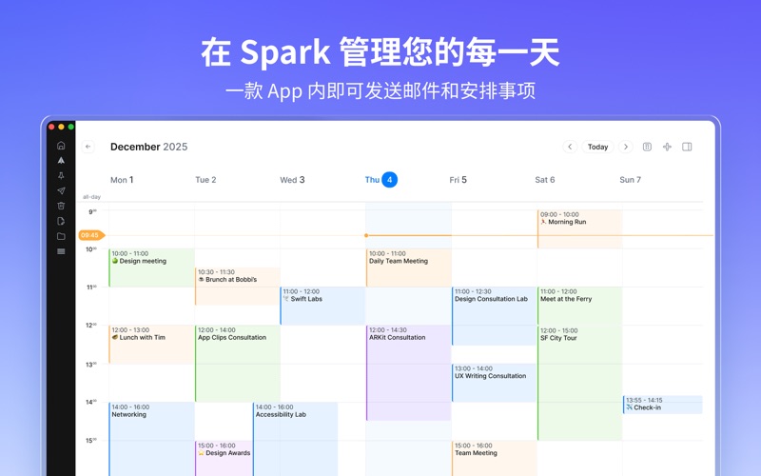Click the plus icon to add event

click(668, 147)
